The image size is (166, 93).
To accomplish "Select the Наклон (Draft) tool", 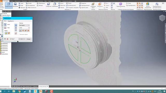I will [61, 7].
